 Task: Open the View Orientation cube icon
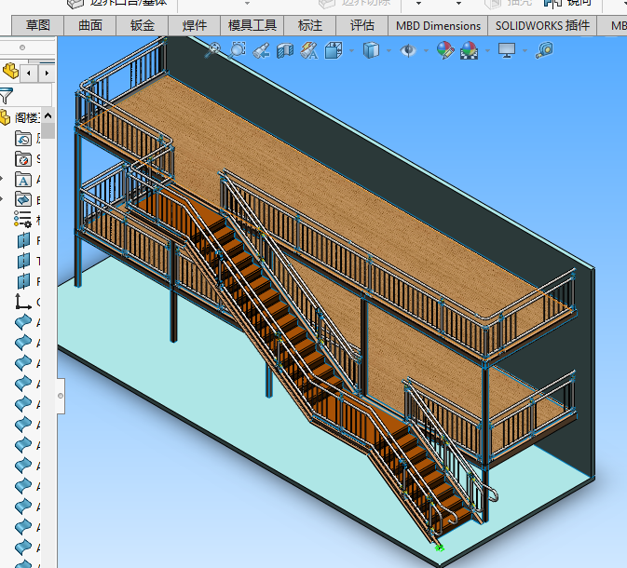pyautogui.click(x=334, y=50)
